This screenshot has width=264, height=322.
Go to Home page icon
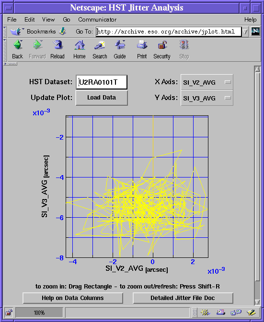(80, 45)
